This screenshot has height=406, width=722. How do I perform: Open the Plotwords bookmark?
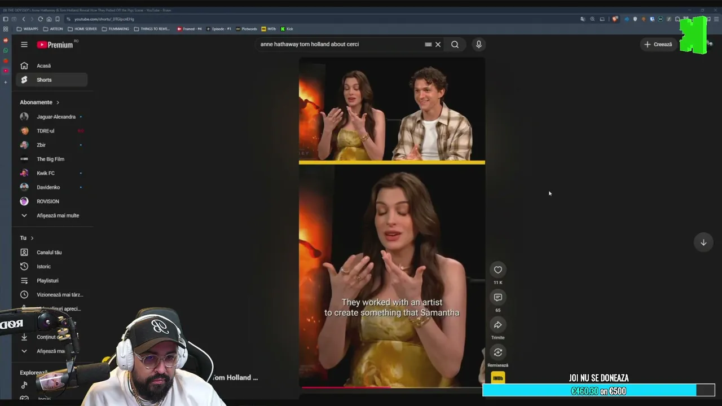coord(246,29)
